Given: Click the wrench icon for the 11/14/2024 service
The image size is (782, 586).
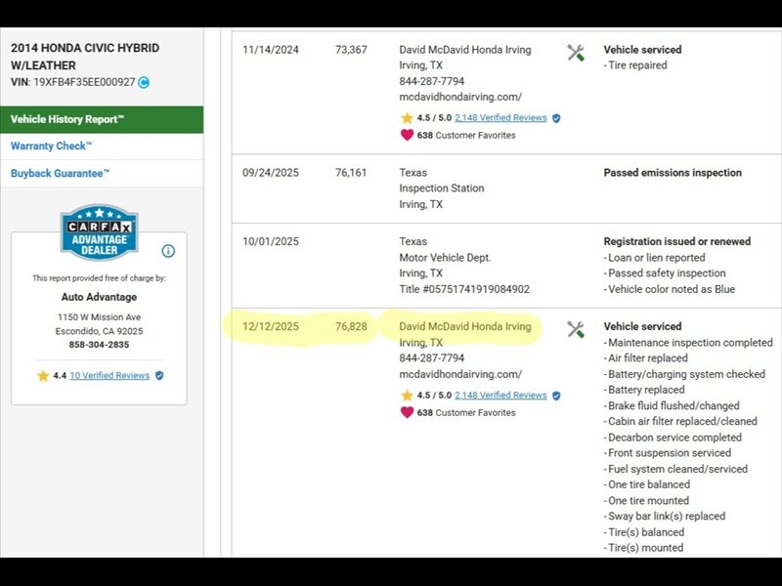Looking at the screenshot, I should [x=576, y=53].
